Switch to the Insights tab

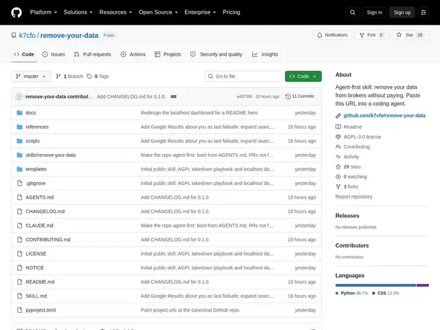[x=265, y=54]
